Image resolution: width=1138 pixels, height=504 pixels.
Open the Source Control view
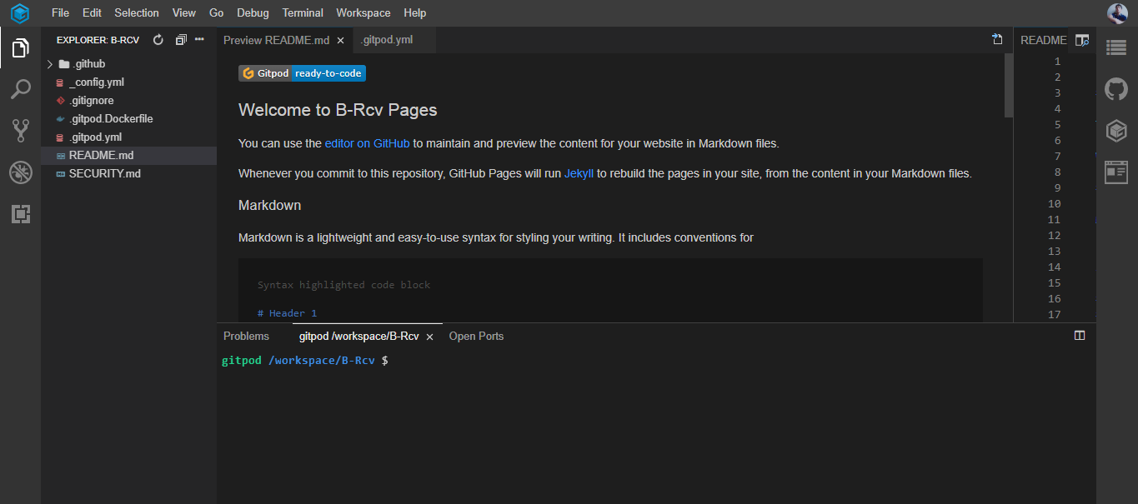click(20, 130)
